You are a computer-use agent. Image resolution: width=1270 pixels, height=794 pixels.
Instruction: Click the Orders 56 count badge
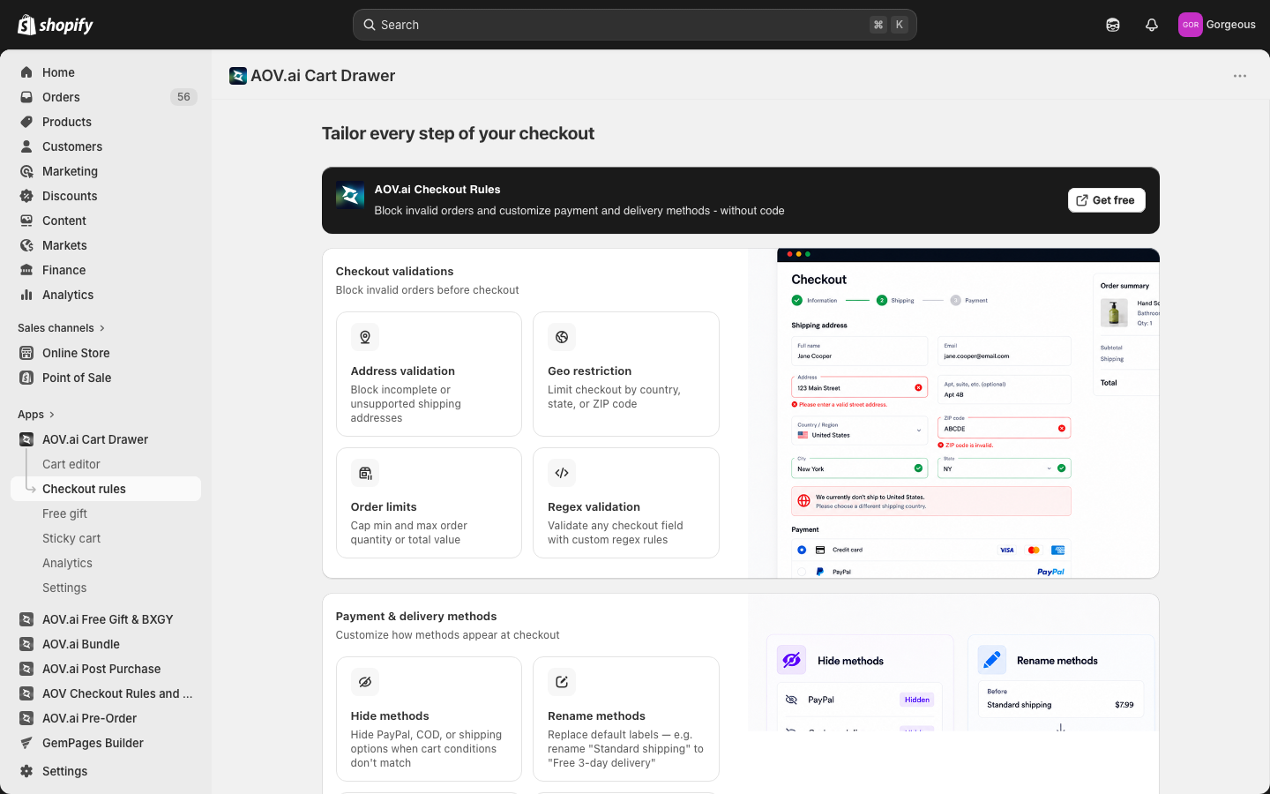coord(183,97)
